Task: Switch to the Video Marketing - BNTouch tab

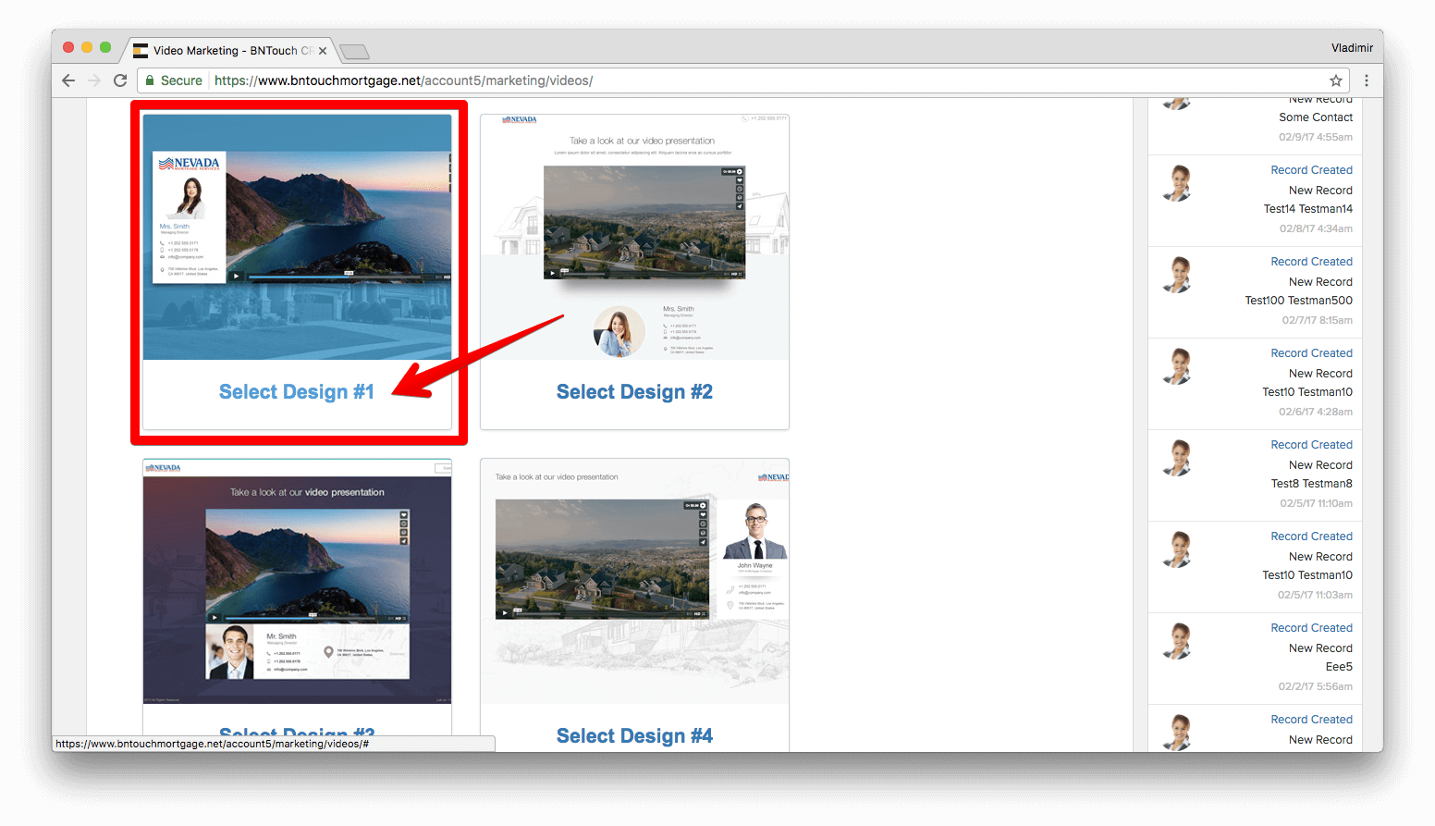Action: [227, 51]
